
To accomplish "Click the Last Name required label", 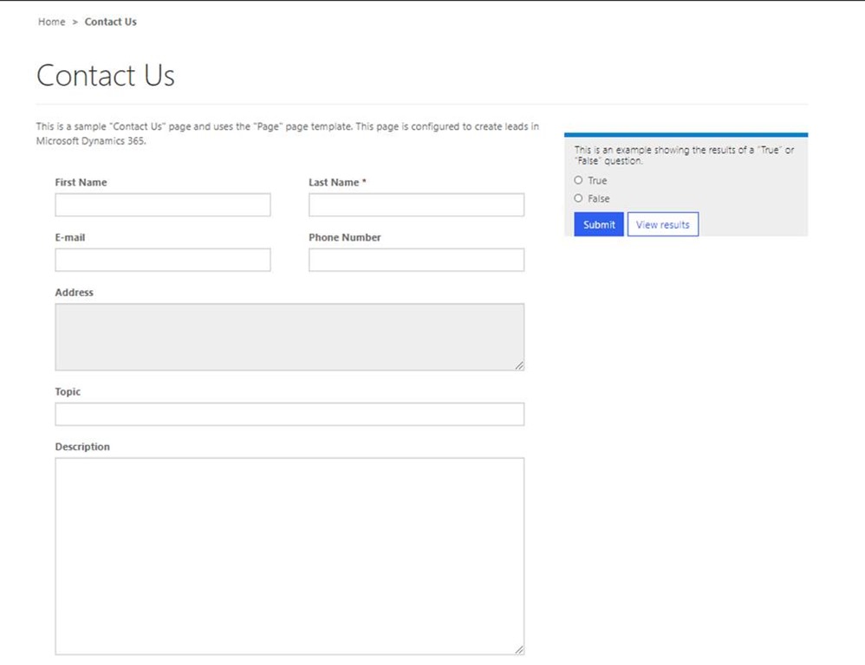I will [337, 183].
